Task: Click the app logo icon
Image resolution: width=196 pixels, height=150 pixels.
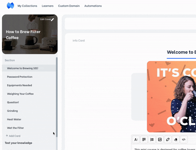Action: (10, 6)
